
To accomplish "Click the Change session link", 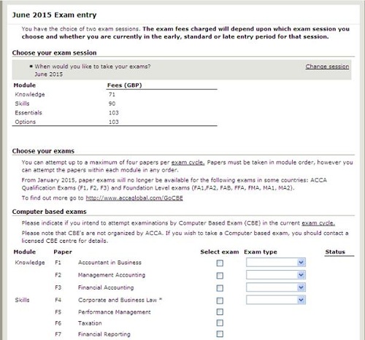I will (x=327, y=66).
